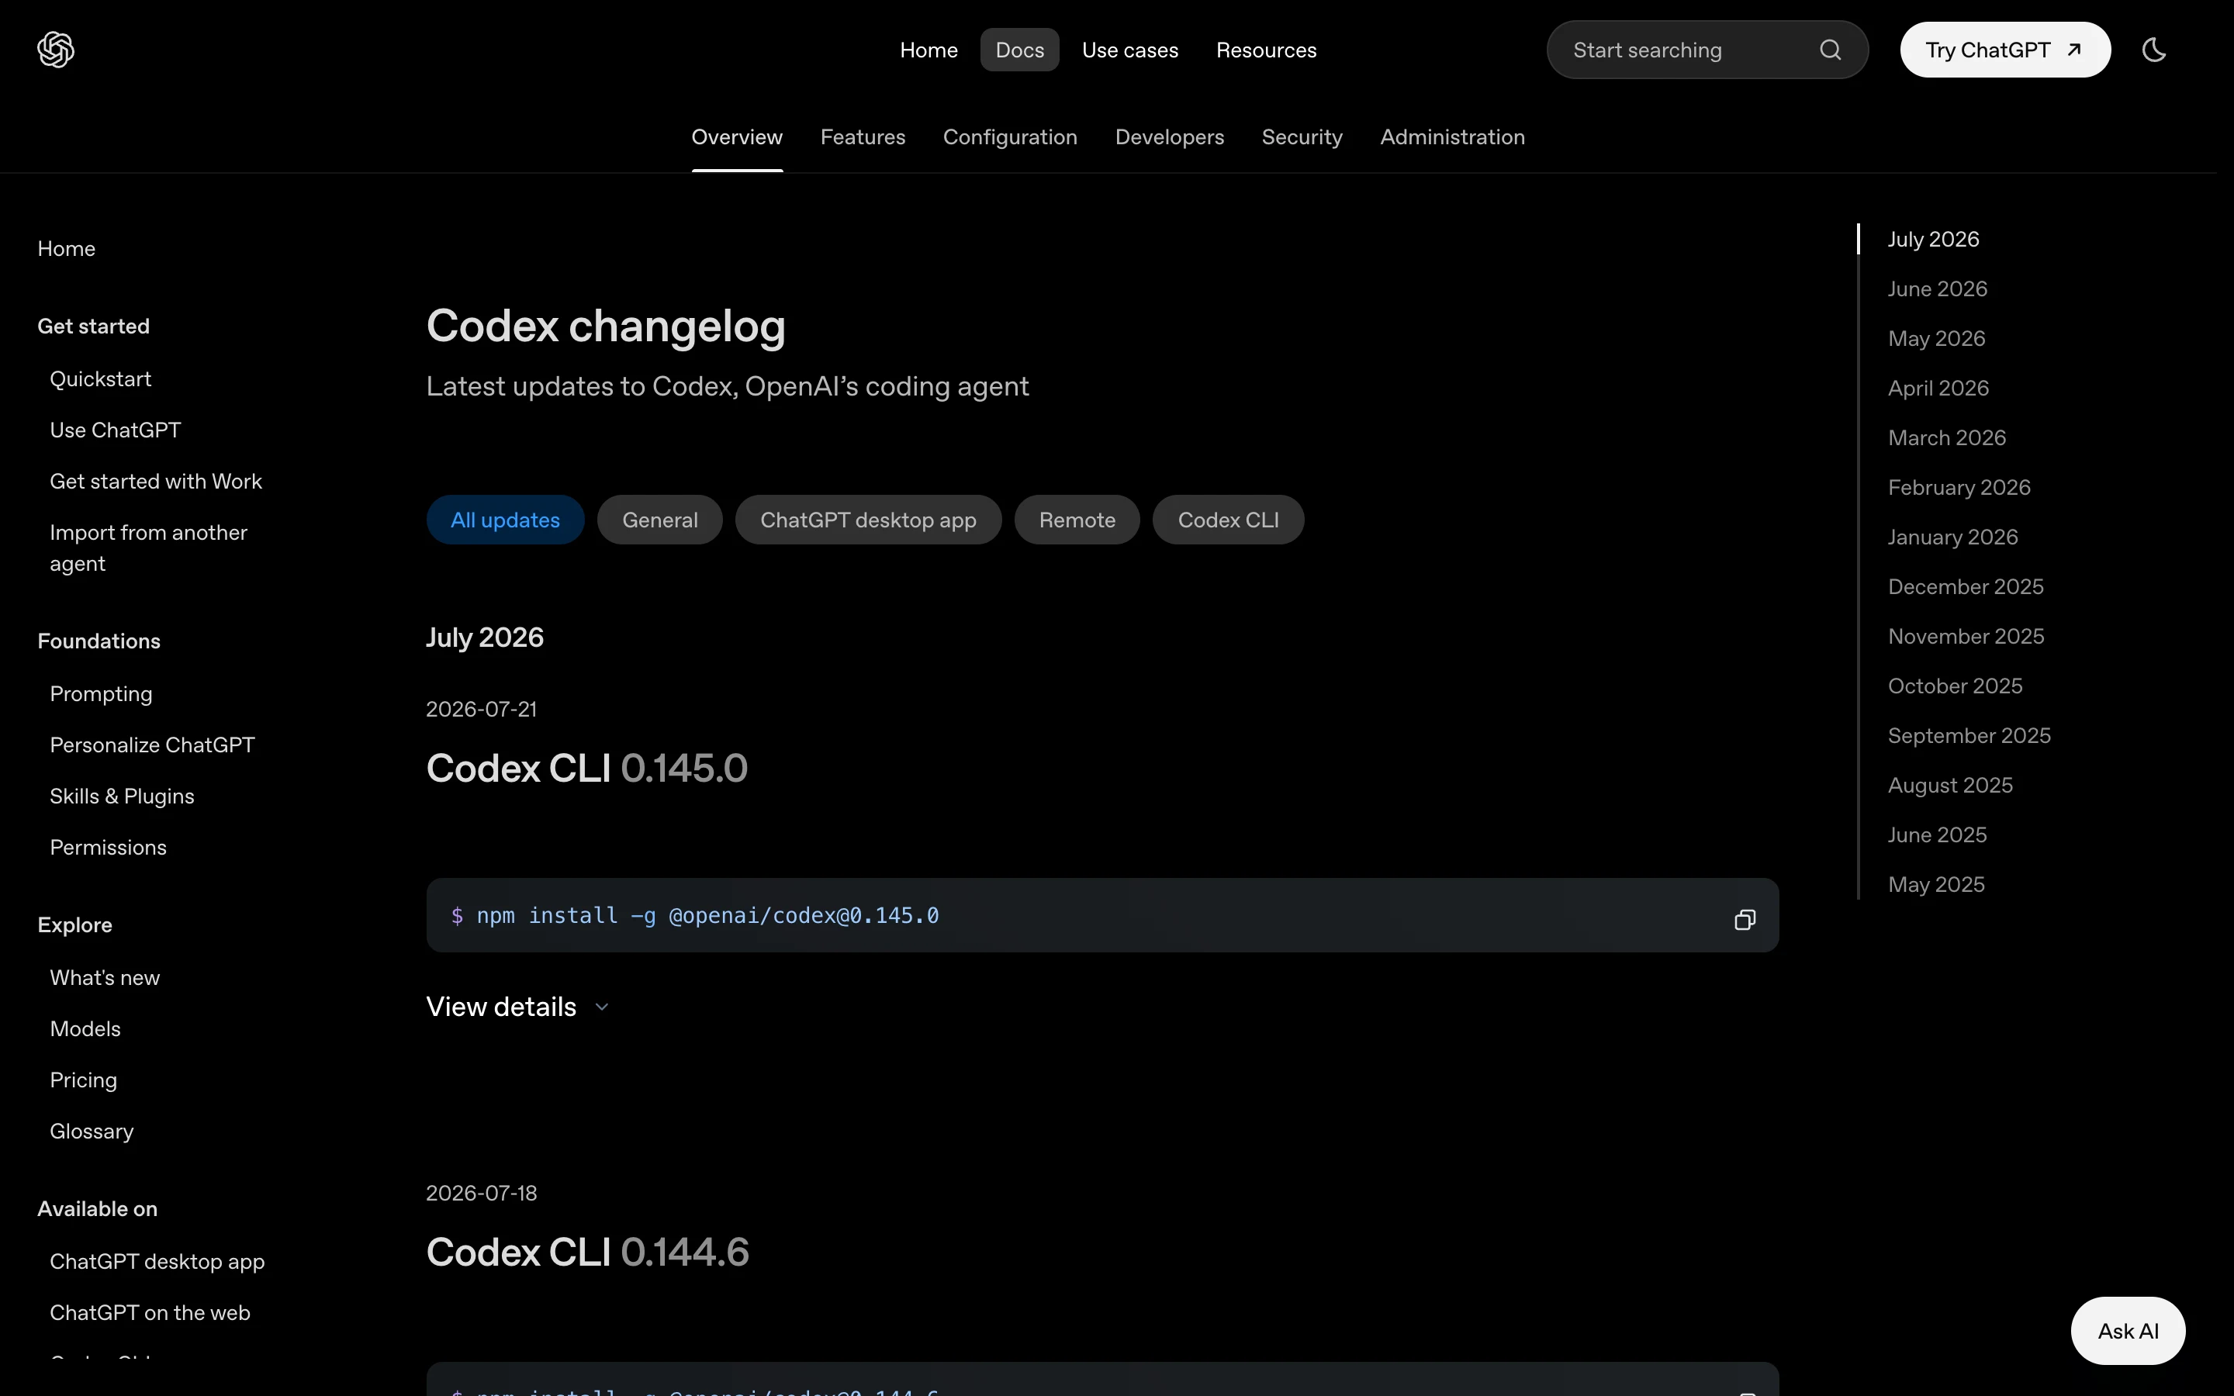Copy the codex@0.145.0 install command

[x=1744, y=920]
